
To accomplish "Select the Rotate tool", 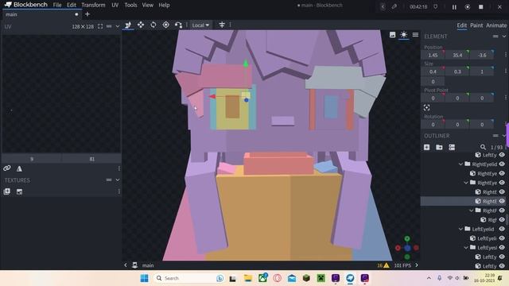I will 153,25.
